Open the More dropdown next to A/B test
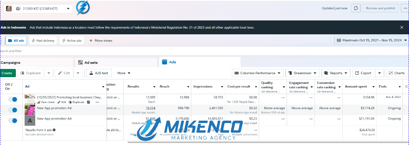This screenshot has width=409, height=145. (124, 73)
